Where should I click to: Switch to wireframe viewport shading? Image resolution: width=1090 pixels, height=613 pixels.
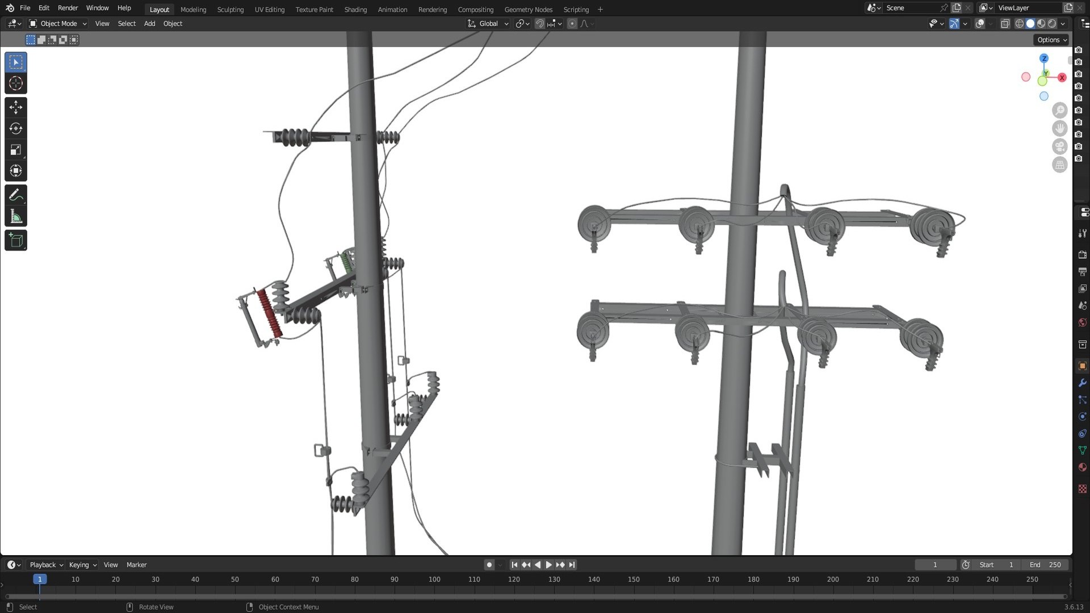[x=1020, y=24]
